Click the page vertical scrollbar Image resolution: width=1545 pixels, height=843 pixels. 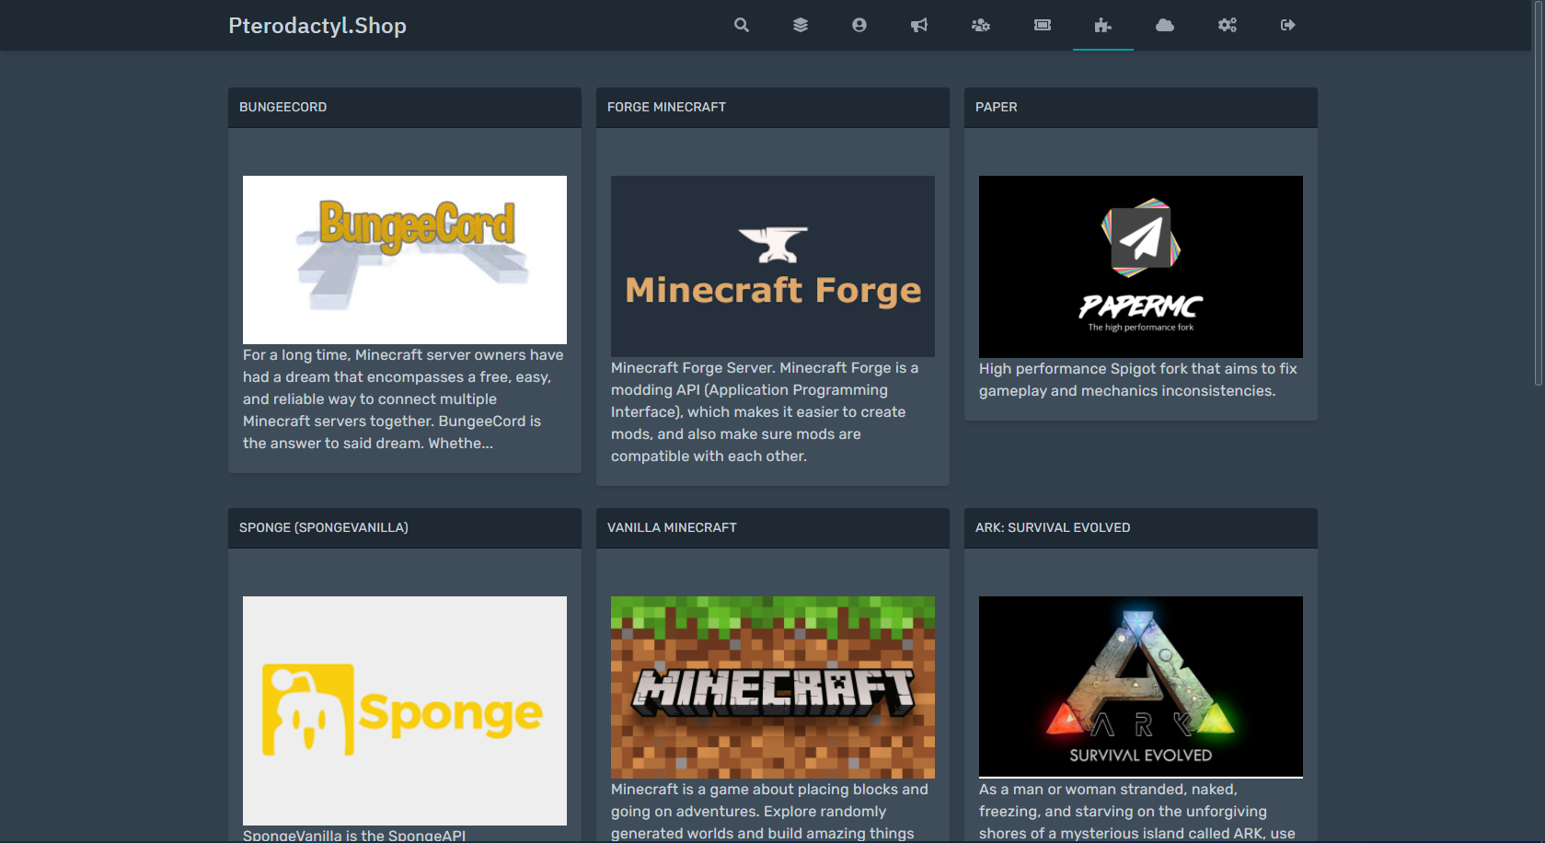pyautogui.click(x=1538, y=193)
